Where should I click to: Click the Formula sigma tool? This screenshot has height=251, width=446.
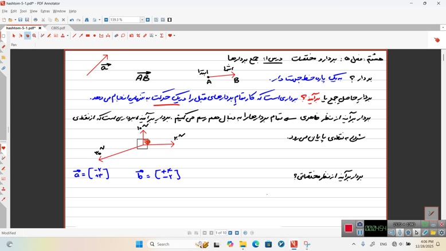click(162, 36)
